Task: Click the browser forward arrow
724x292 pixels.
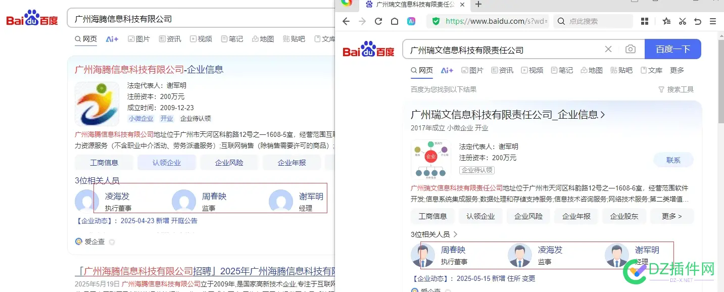Action: tap(362, 21)
